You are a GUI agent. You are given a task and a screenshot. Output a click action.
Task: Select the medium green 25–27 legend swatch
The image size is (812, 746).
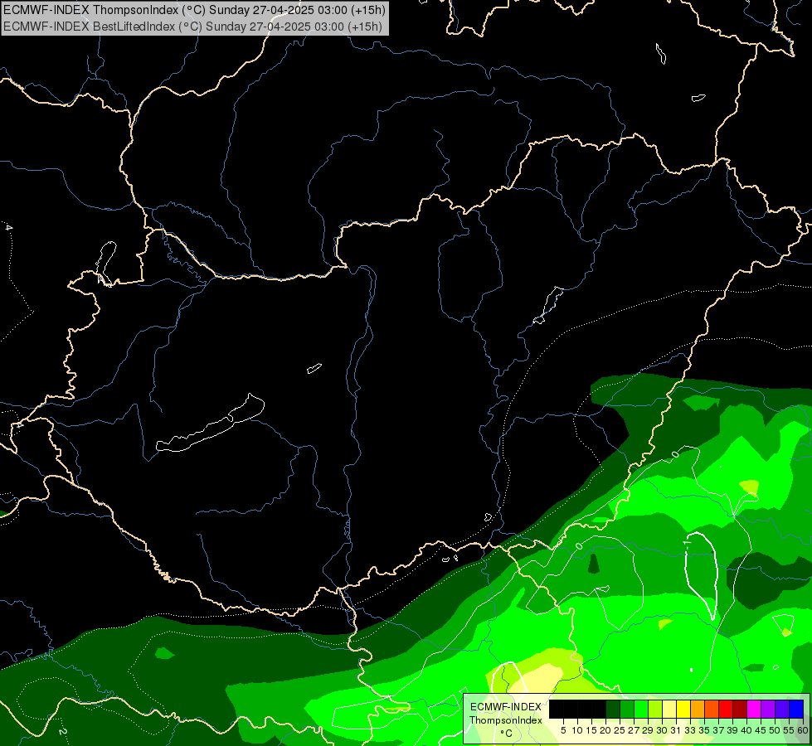point(627,709)
